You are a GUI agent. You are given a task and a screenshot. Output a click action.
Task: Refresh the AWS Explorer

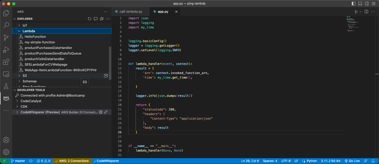(90, 19)
